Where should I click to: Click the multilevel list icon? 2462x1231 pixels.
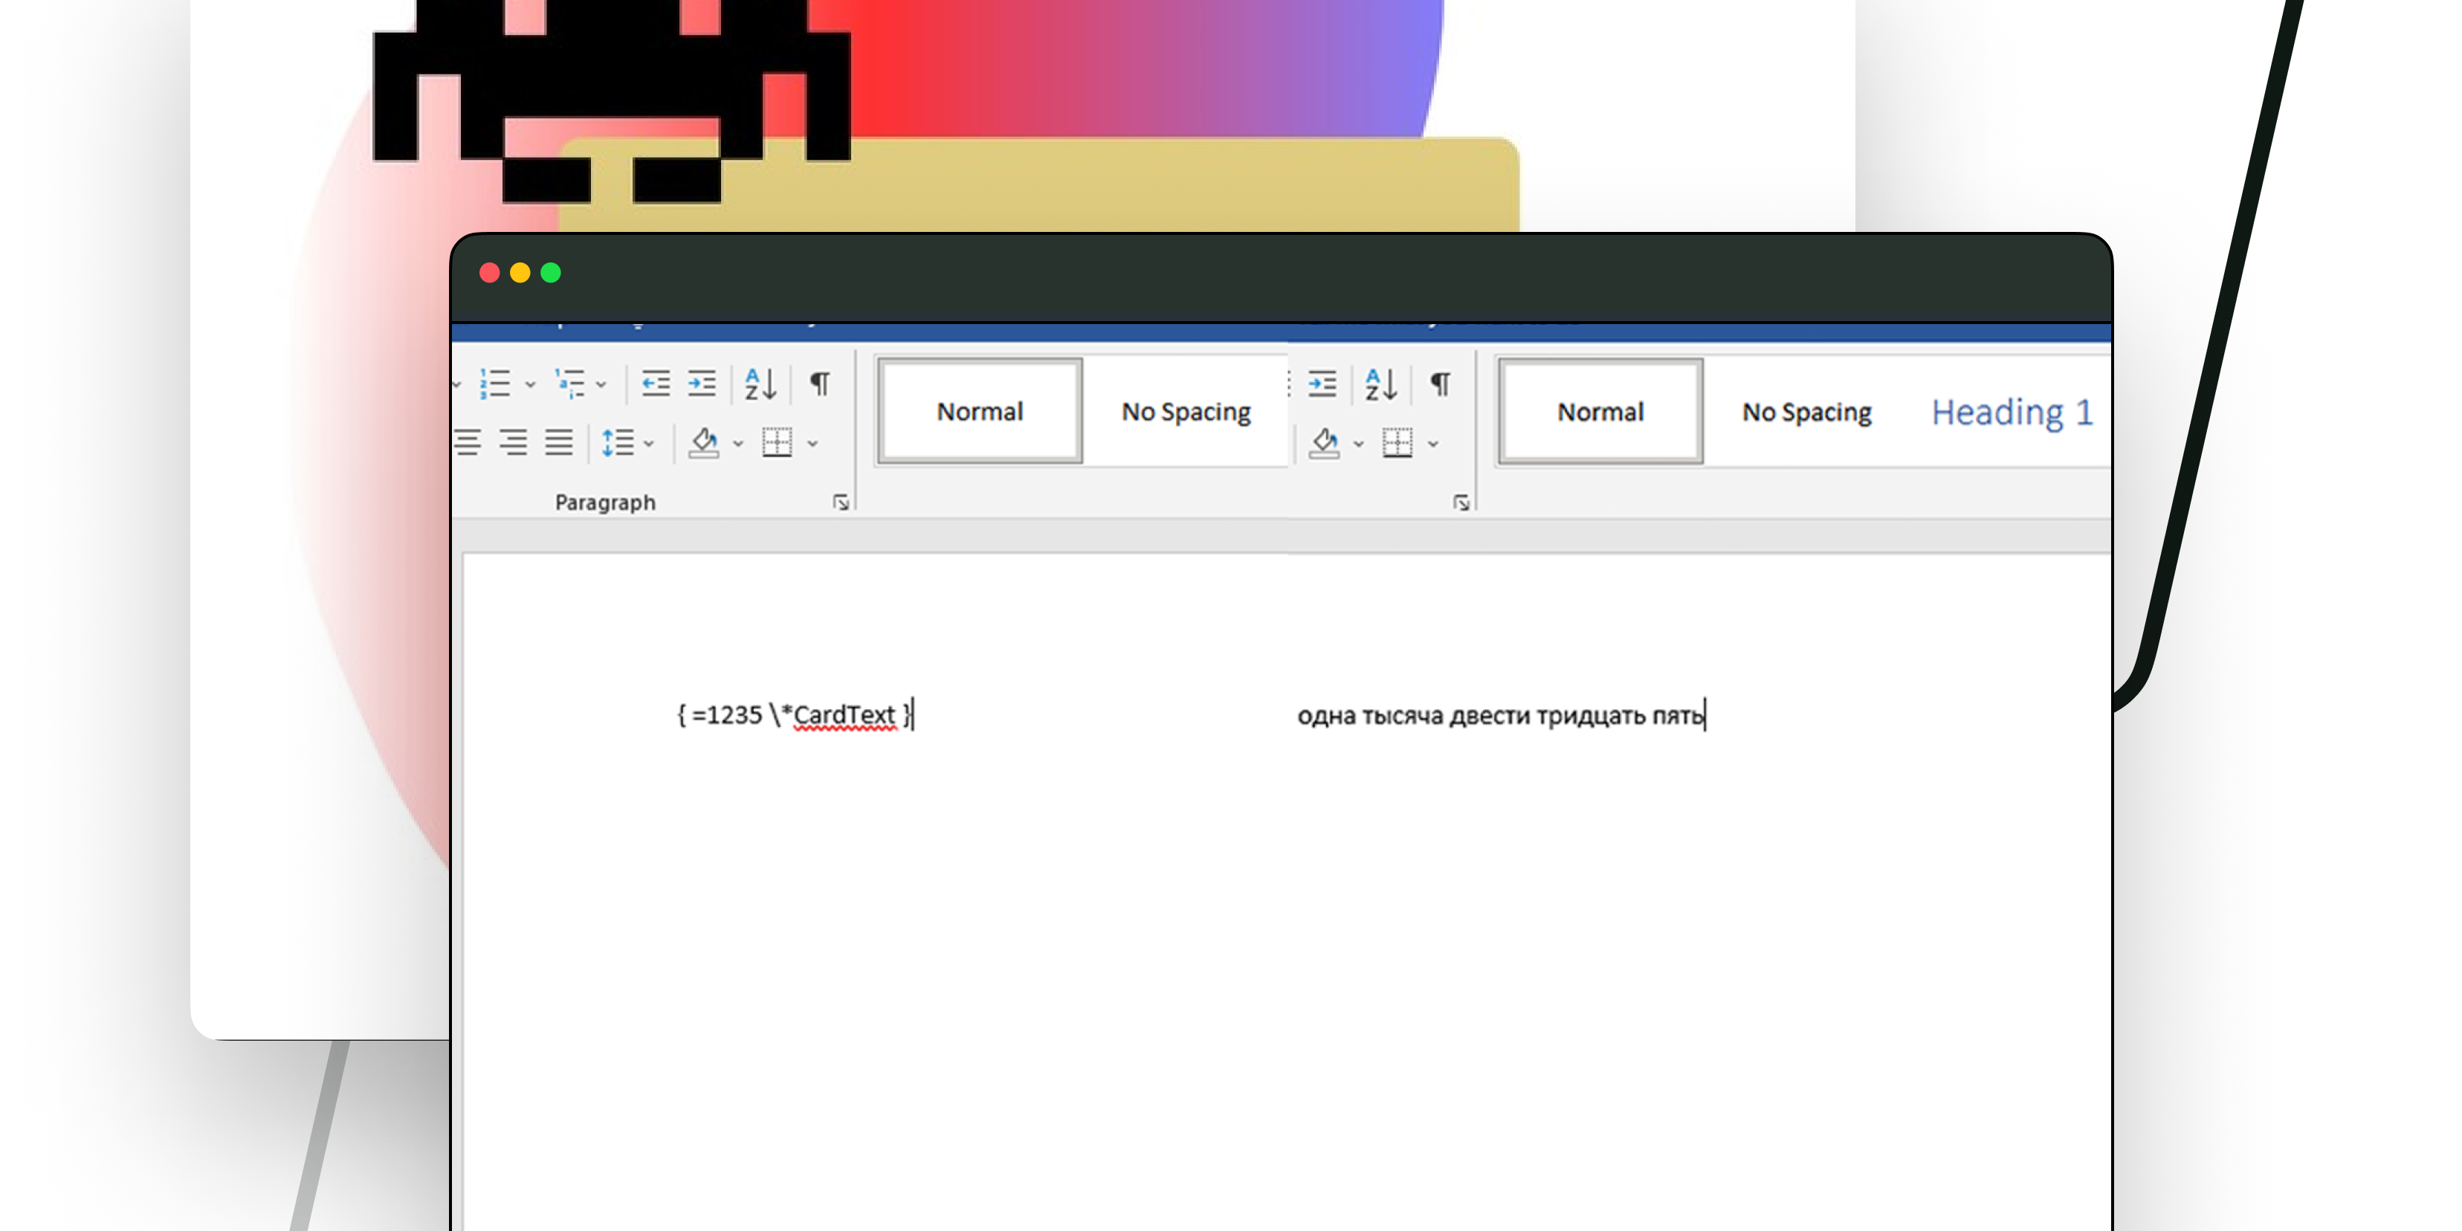(x=571, y=384)
